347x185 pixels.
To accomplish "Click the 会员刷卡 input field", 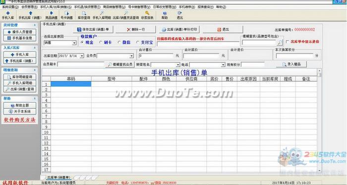I will point(80,64).
